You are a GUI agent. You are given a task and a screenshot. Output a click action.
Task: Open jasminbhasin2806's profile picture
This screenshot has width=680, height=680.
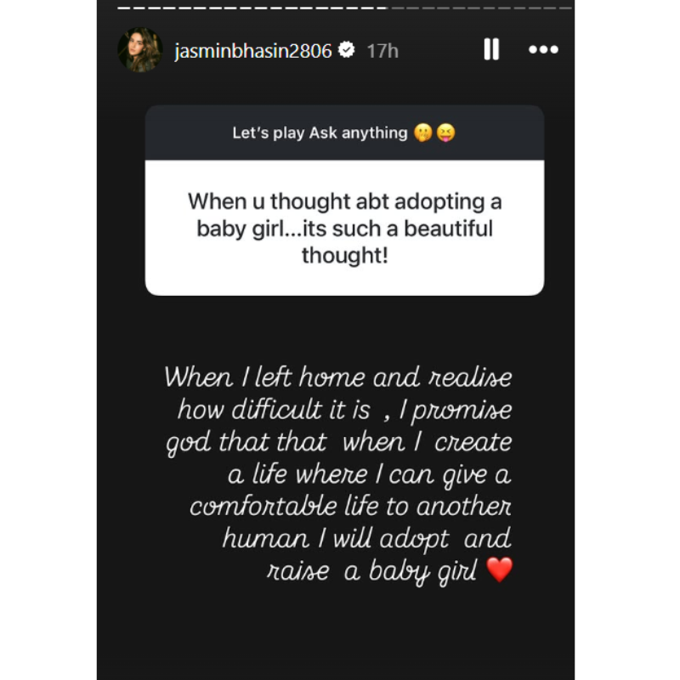tap(140, 49)
